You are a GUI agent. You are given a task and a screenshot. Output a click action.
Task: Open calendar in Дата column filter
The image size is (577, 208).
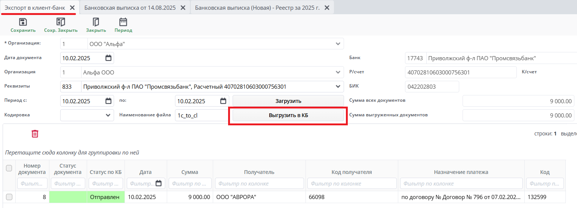click(x=159, y=183)
